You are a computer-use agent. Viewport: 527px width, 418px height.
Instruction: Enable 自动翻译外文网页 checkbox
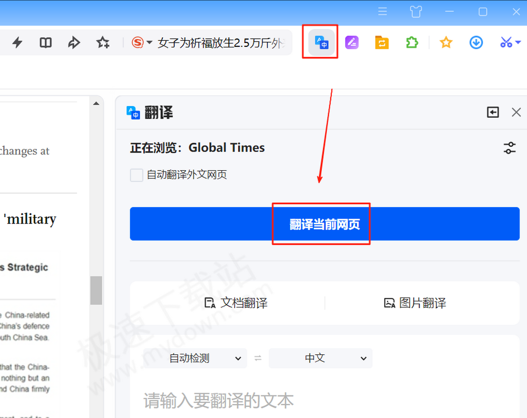pos(136,175)
